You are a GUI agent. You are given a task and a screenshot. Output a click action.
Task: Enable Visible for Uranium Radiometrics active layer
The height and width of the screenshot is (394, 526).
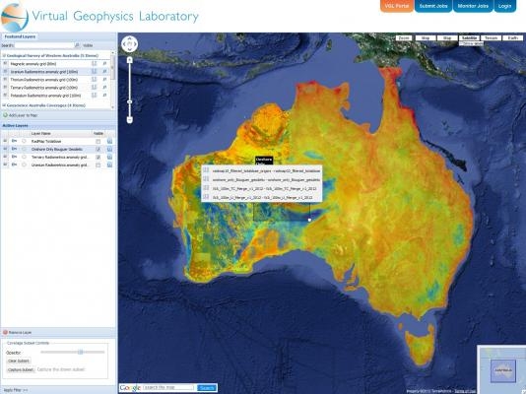tap(98, 165)
